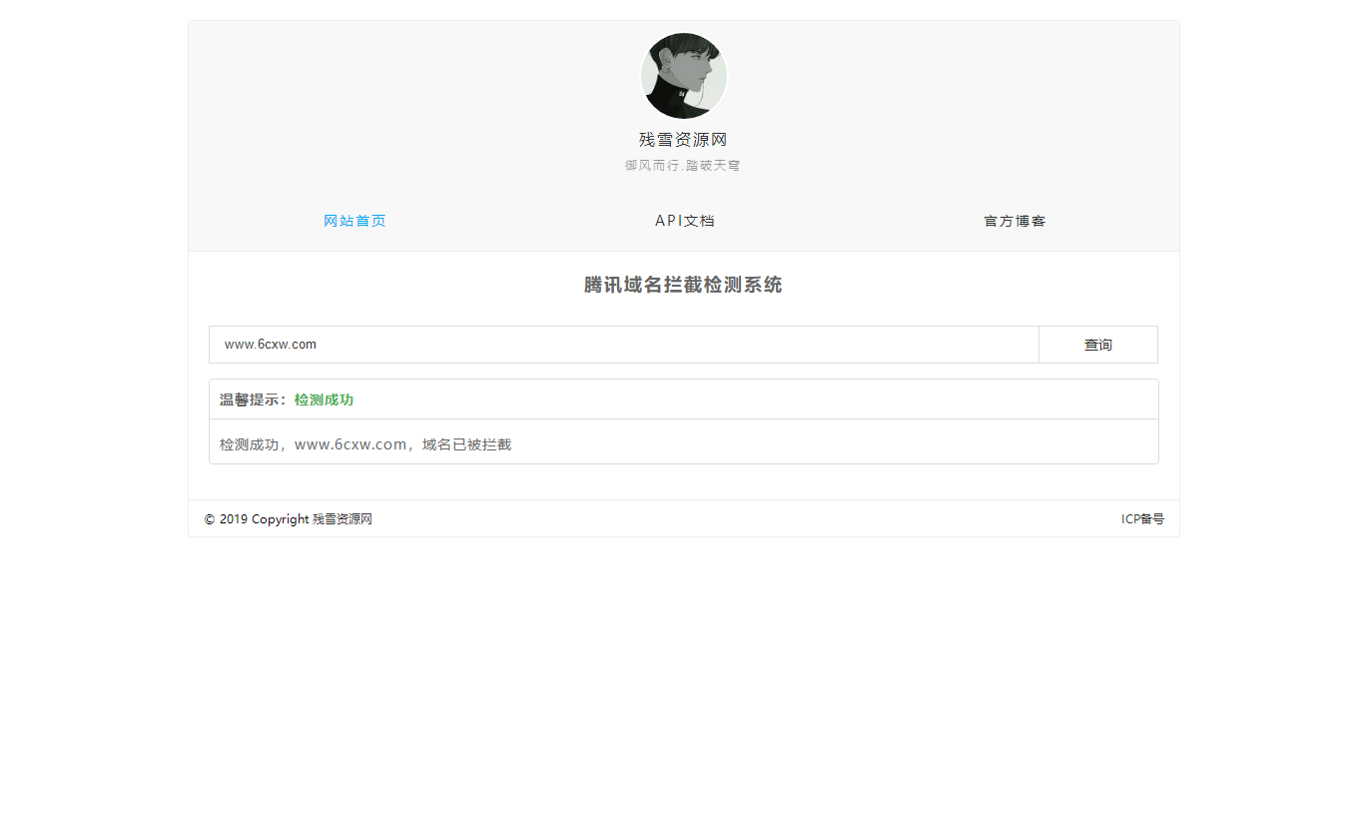Switch to the 官方博客 nav tab

coord(1015,221)
